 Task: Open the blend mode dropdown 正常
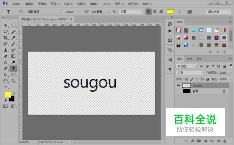(x=189, y=73)
